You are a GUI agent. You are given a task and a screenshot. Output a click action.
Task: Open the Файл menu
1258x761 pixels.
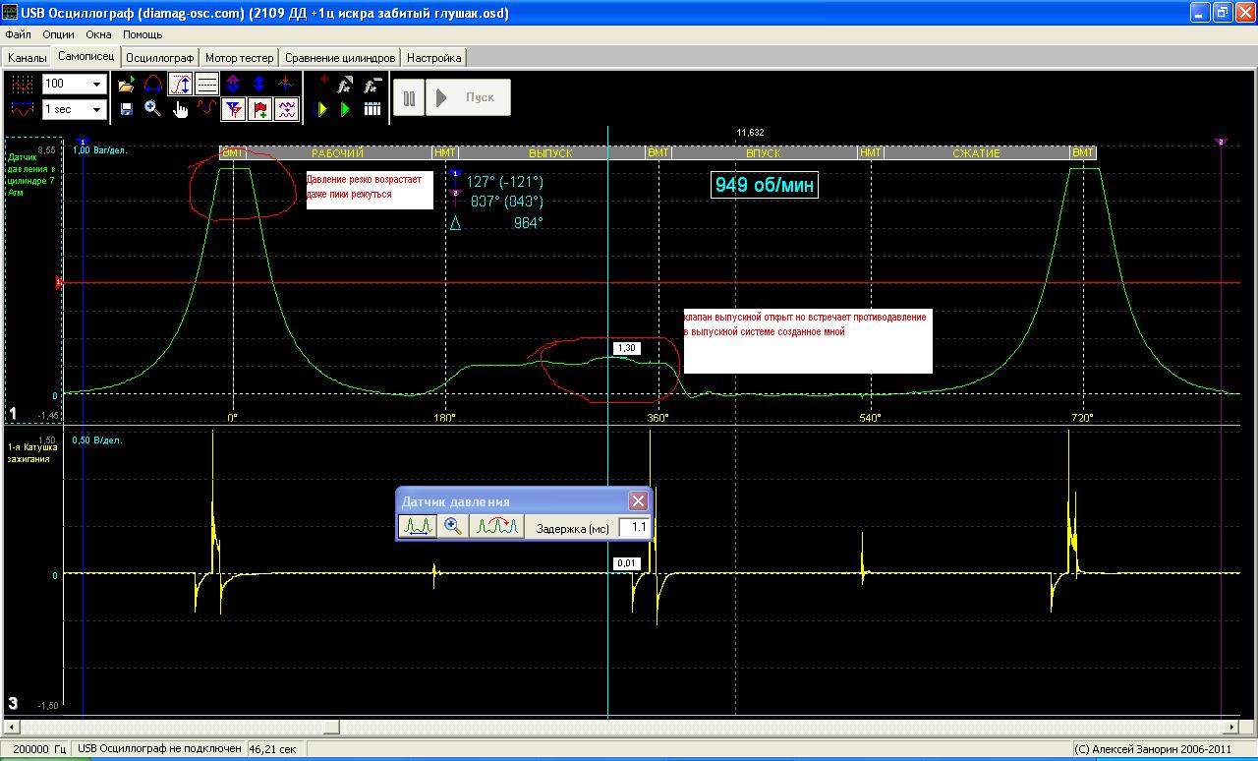pos(18,34)
